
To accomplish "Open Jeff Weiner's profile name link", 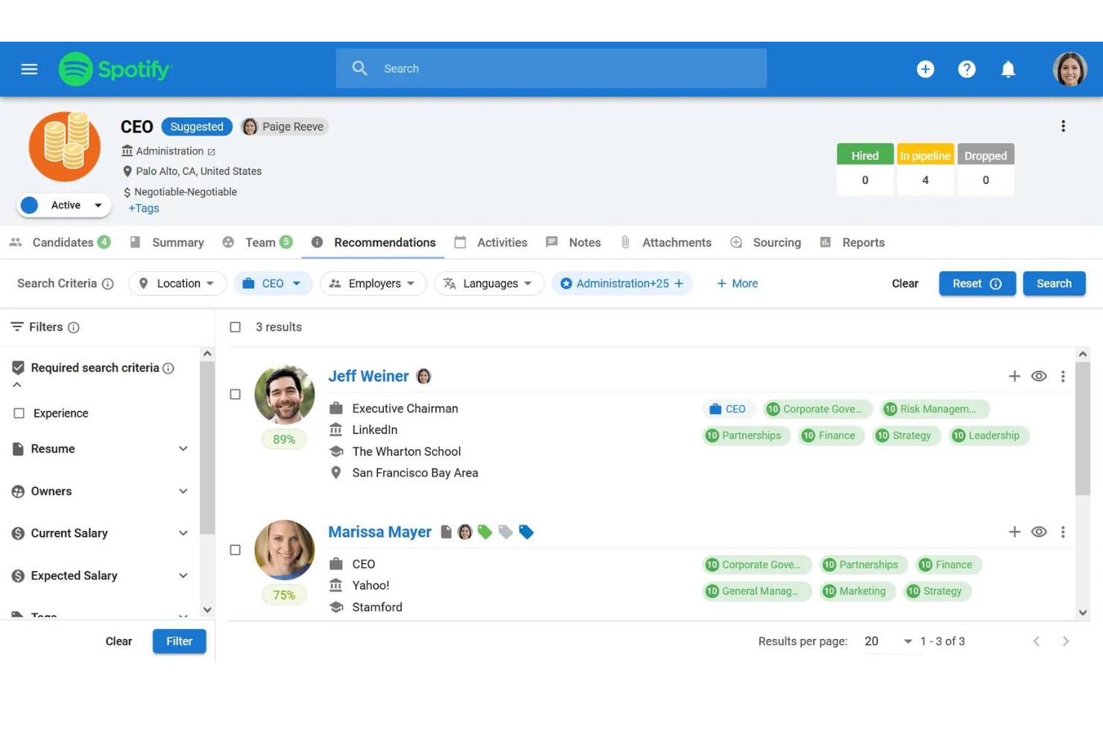I will coord(368,376).
